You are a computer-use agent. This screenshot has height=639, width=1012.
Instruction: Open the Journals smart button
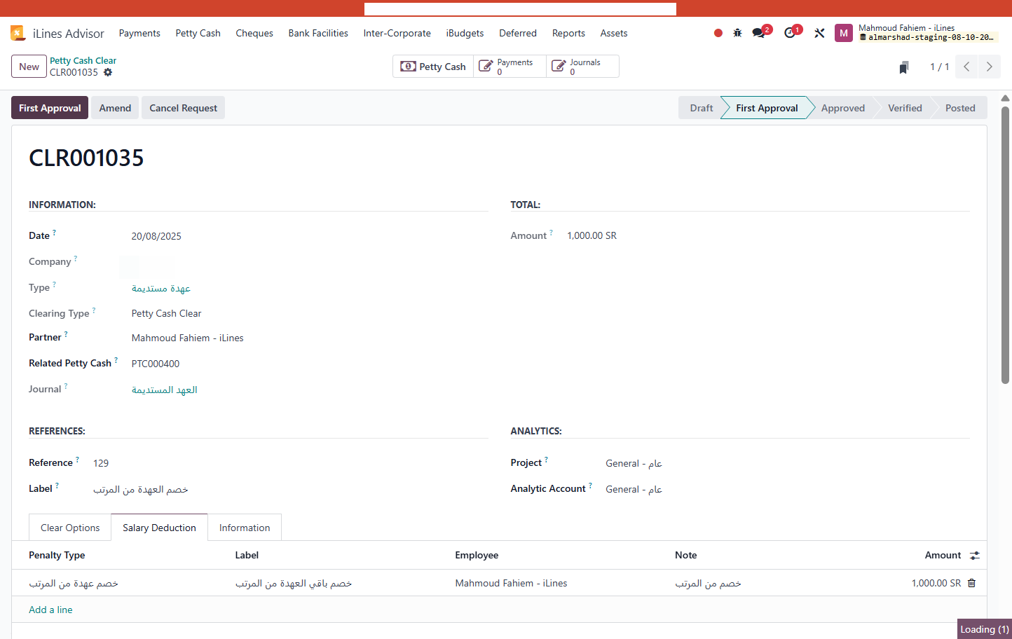click(x=582, y=67)
